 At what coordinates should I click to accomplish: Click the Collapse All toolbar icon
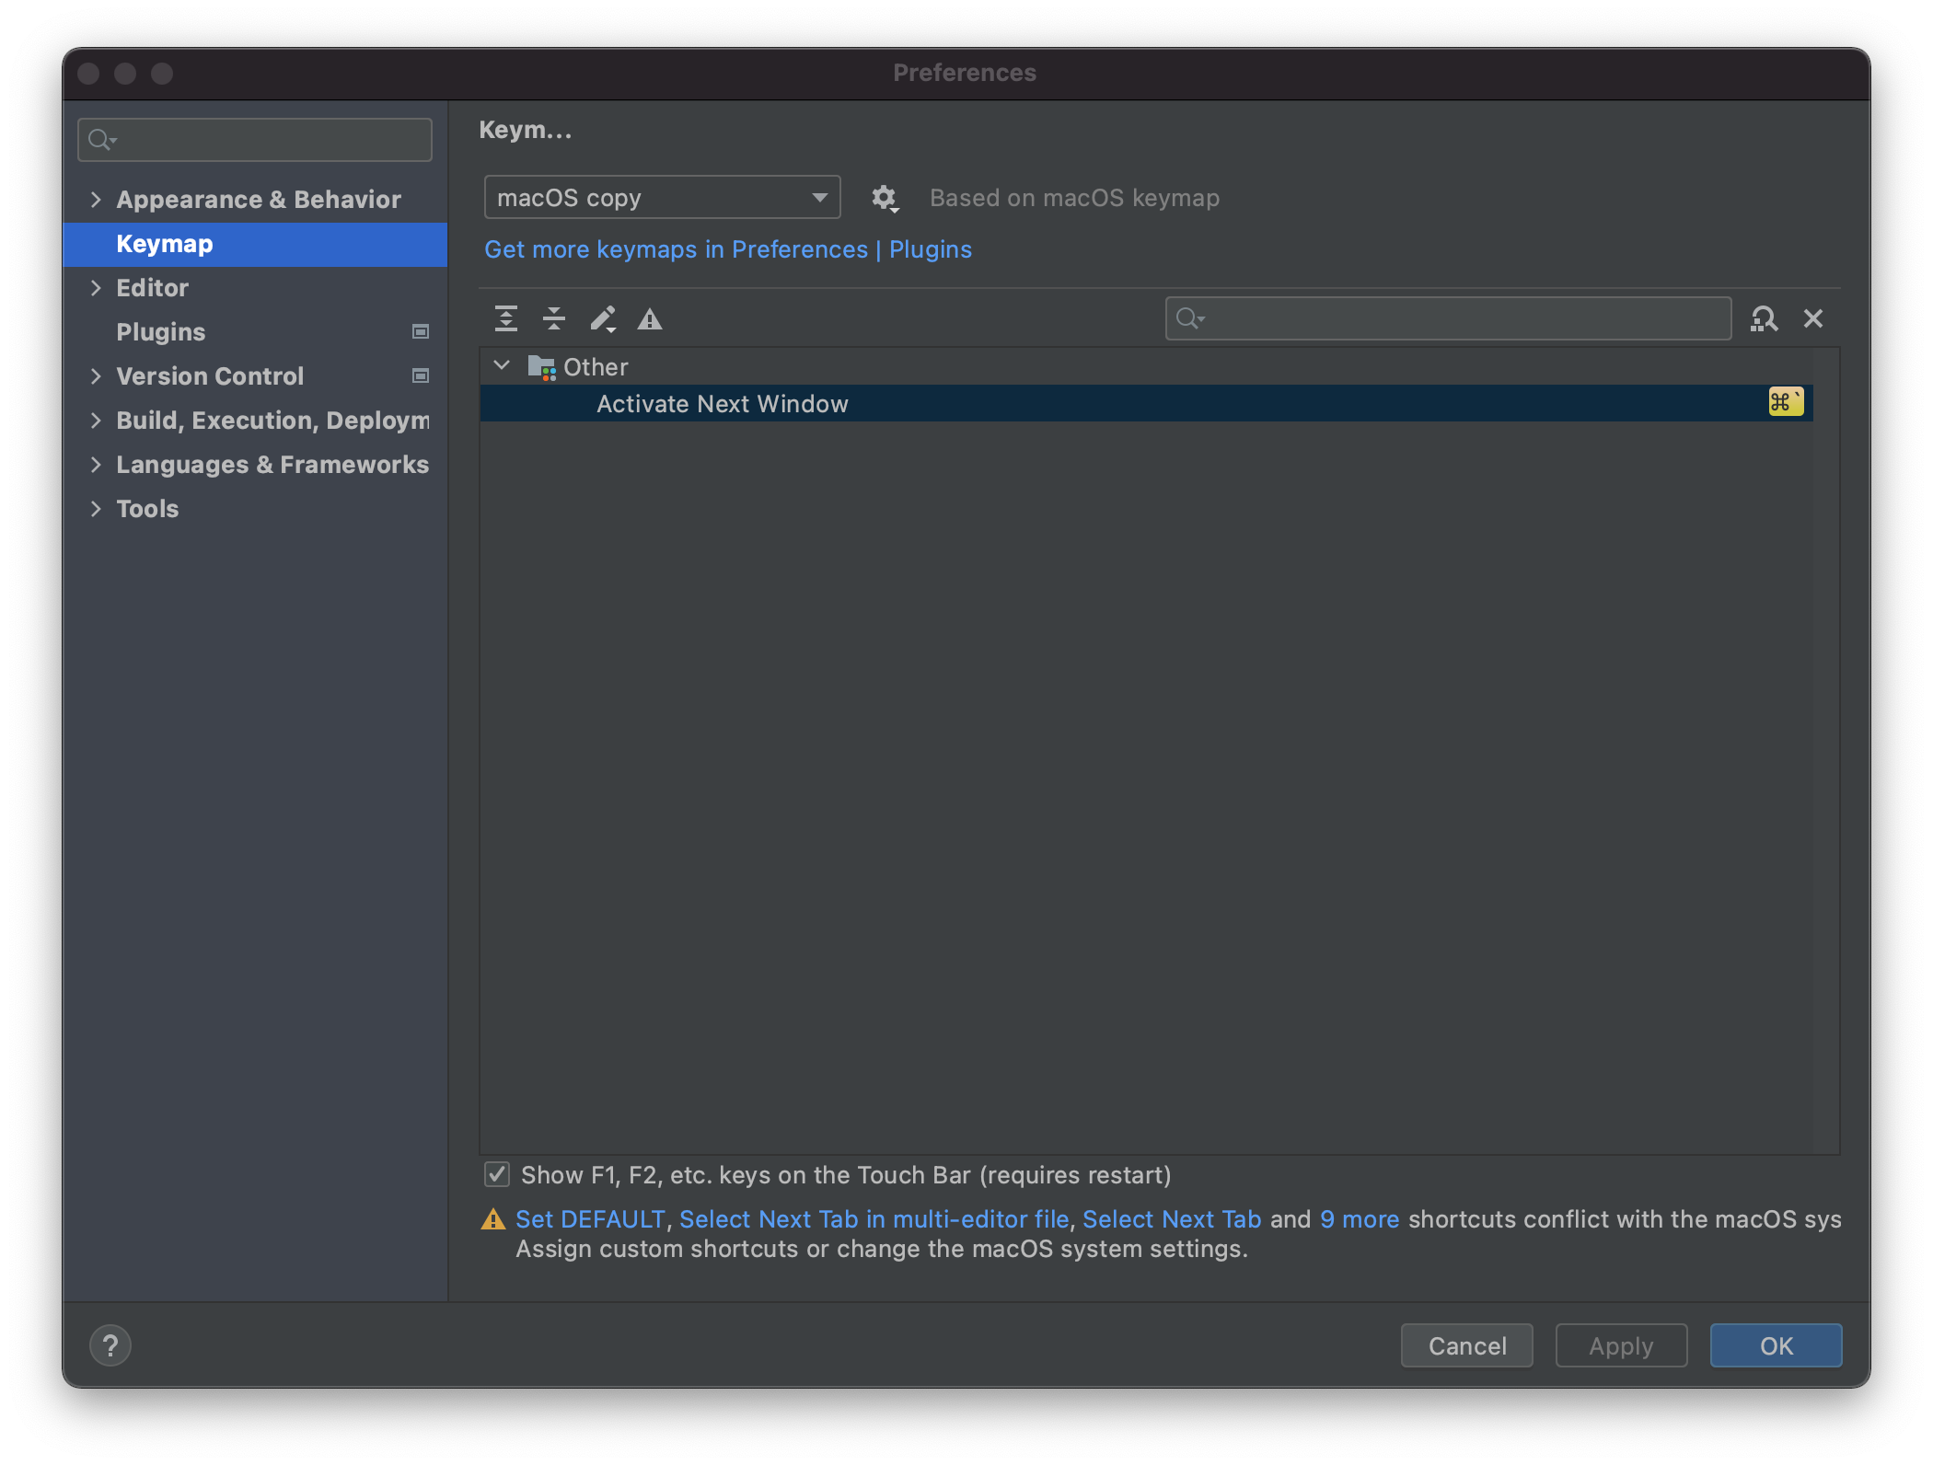[553, 318]
